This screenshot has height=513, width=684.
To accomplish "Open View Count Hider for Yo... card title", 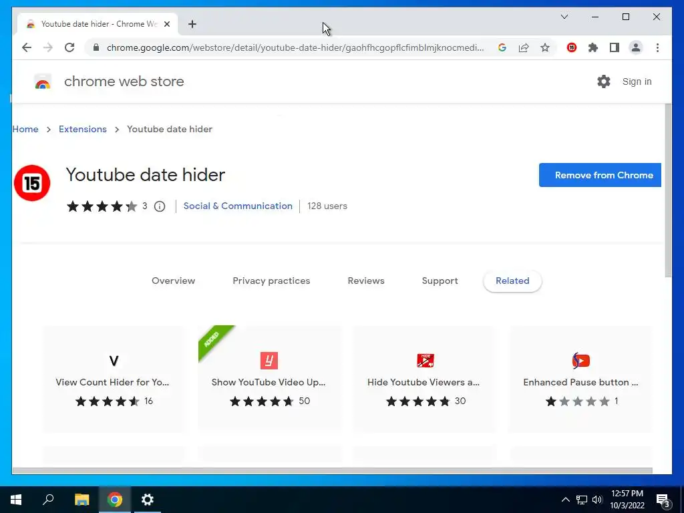I will pyautogui.click(x=112, y=382).
